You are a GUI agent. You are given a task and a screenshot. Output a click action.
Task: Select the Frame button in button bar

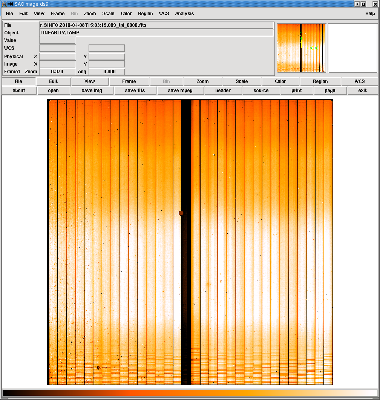point(129,81)
